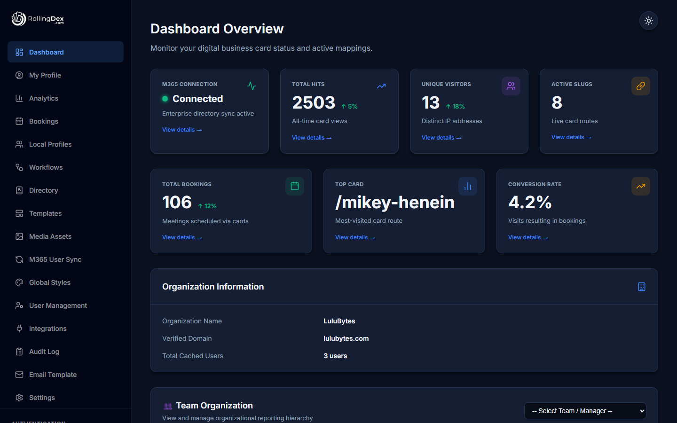Viewport: 677px width, 423px height.
Task: Open Templates in the sidebar
Action: click(x=65, y=213)
